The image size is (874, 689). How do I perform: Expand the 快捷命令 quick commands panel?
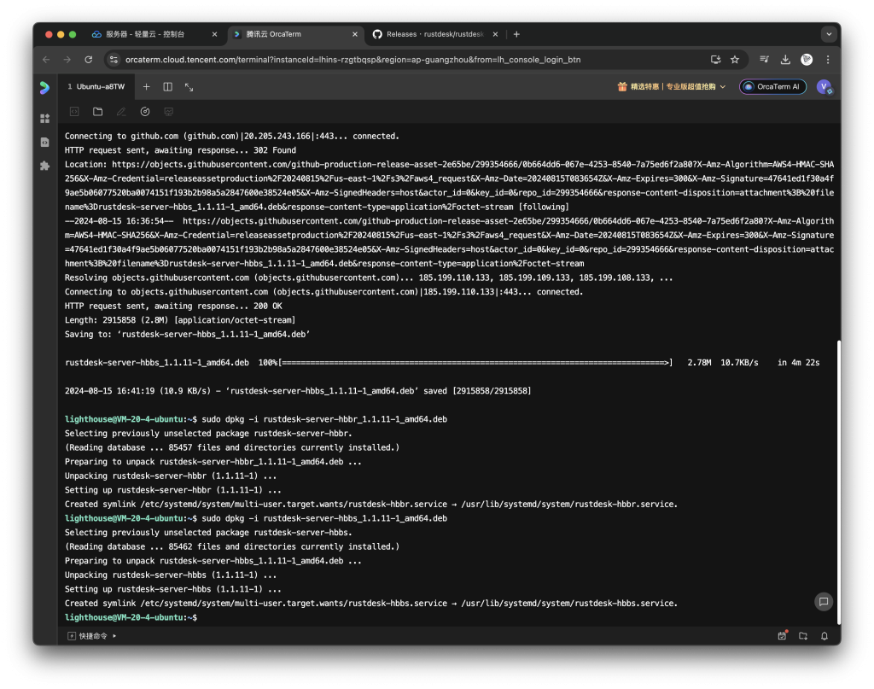[93, 636]
